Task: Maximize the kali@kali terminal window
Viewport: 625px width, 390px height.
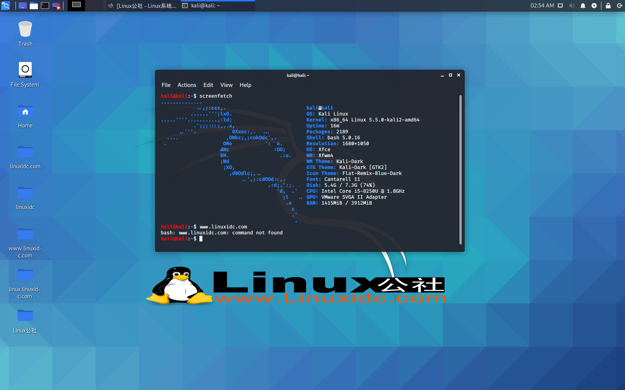Action: click(x=451, y=75)
